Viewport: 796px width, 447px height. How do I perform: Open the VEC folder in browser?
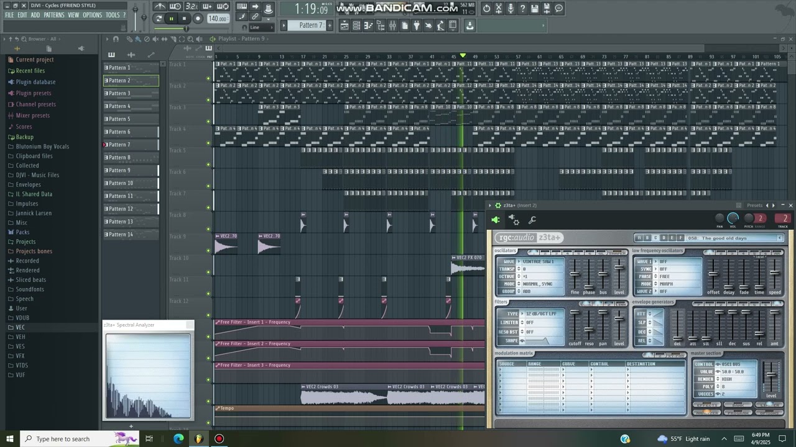[21, 327]
